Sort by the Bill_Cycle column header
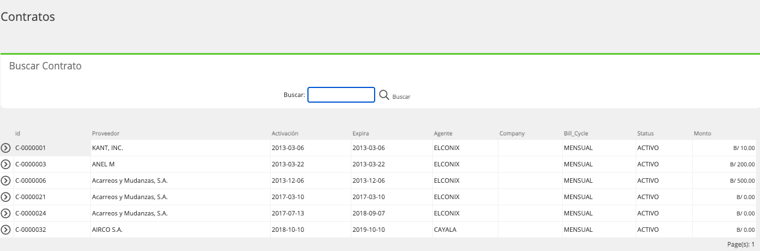This screenshot has height=251, width=760. (576, 134)
